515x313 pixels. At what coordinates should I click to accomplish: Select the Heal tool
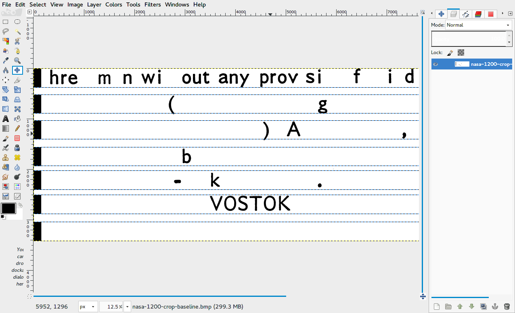point(17,158)
